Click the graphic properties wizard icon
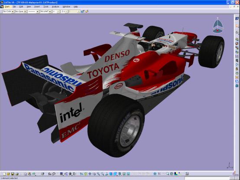The width and height of the screenshot is (240, 180). point(87,11)
